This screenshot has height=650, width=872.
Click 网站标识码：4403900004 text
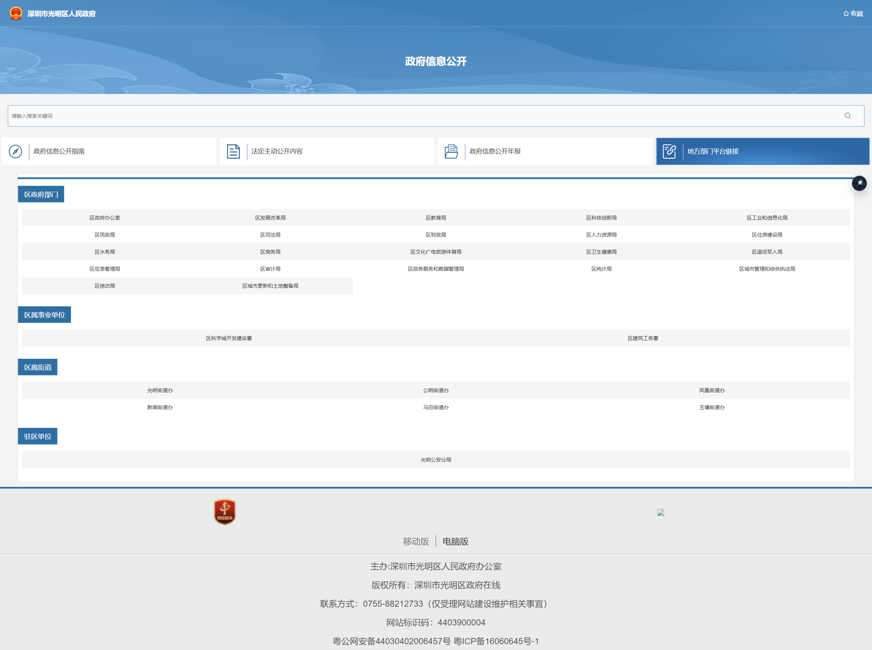[x=436, y=622]
